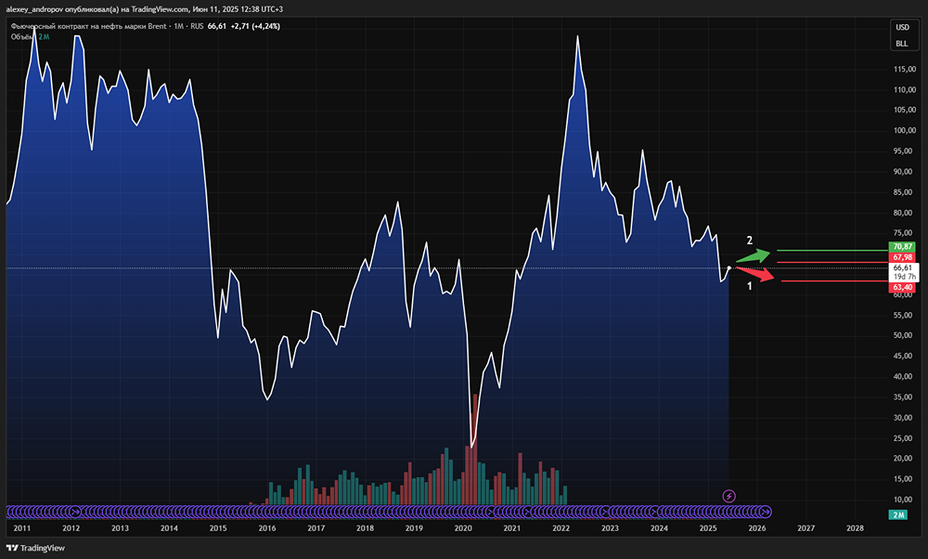This screenshot has height=559, width=928.
Task: Click the white last-price dot on the chart line
Action: tap(729, 268)
